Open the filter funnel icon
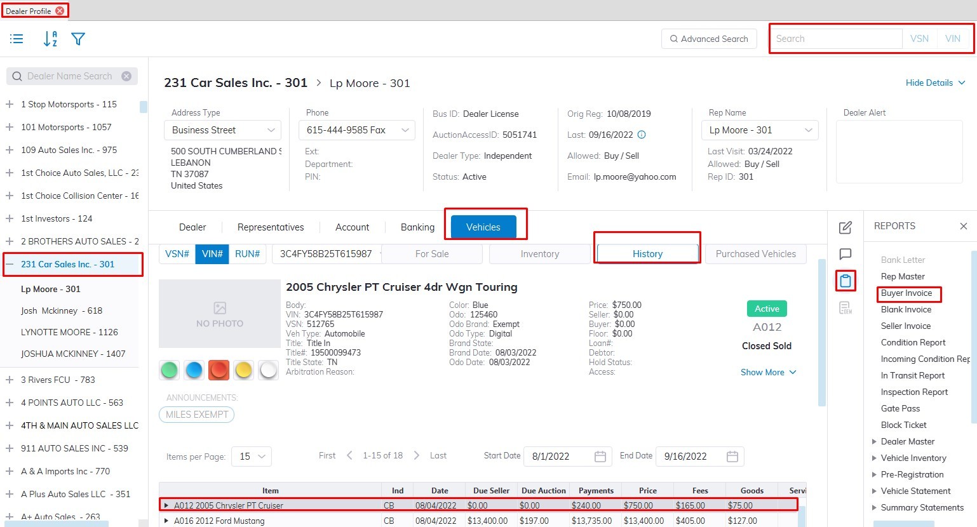 tap(78, 39)
